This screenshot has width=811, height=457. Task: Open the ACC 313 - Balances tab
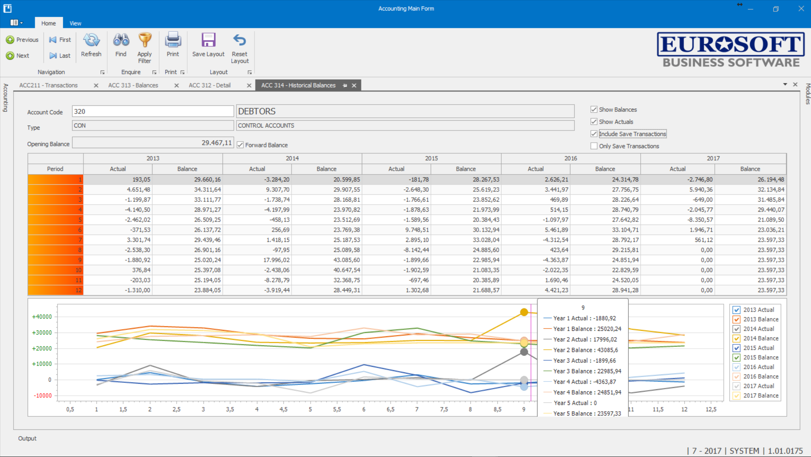133,86
